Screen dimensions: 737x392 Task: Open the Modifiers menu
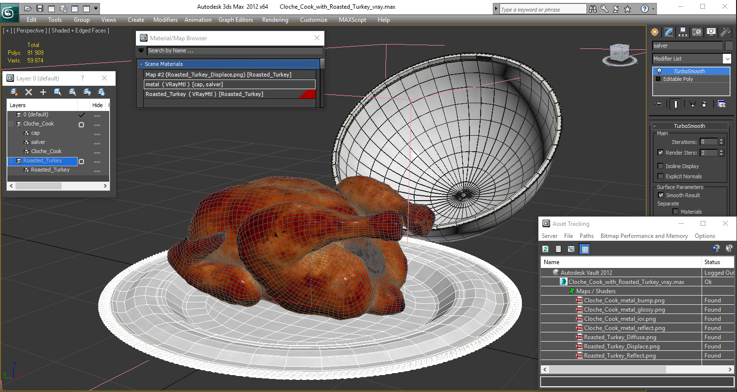pyautogui.click(x=166, y=20)
